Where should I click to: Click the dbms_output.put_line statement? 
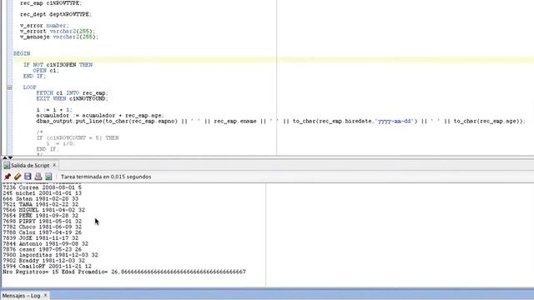point(281,122)
